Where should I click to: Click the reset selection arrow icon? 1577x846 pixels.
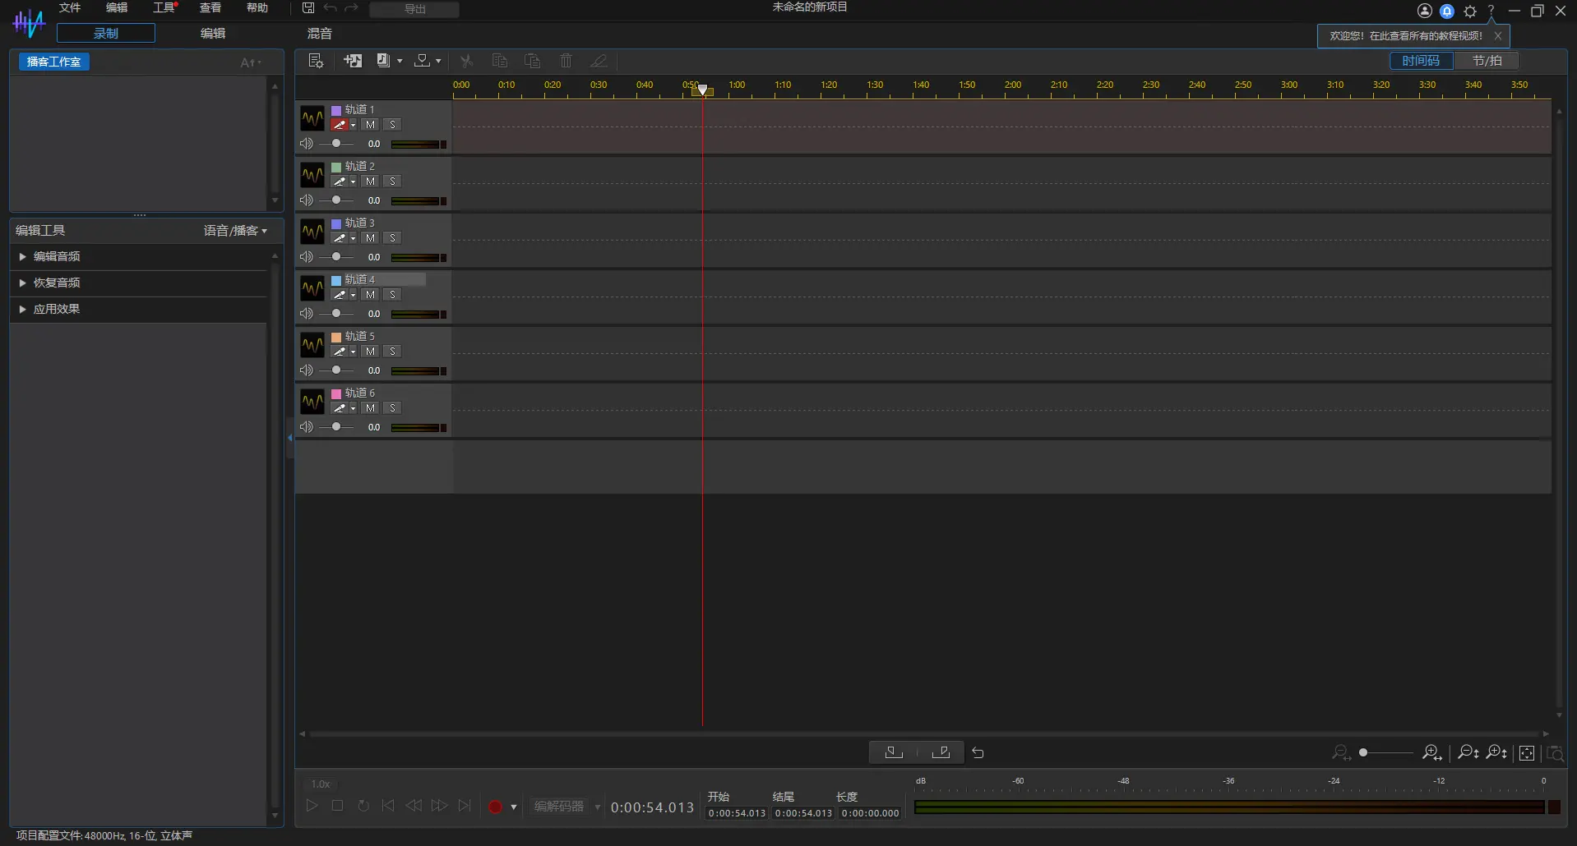click(x=978, y=752)
